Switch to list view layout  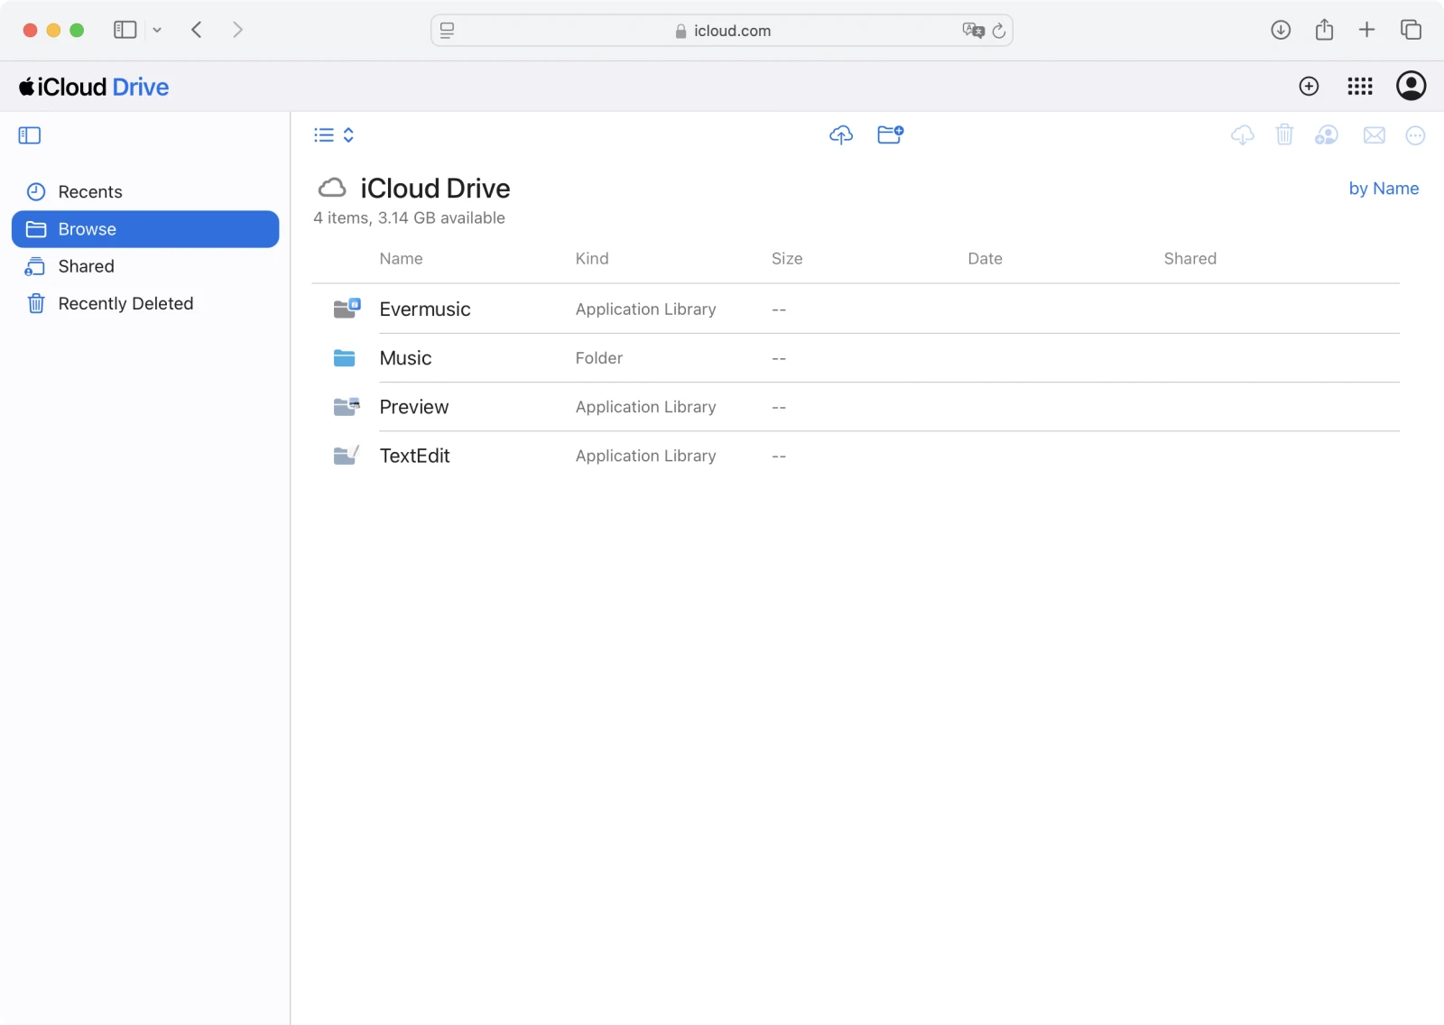[323, 134]
